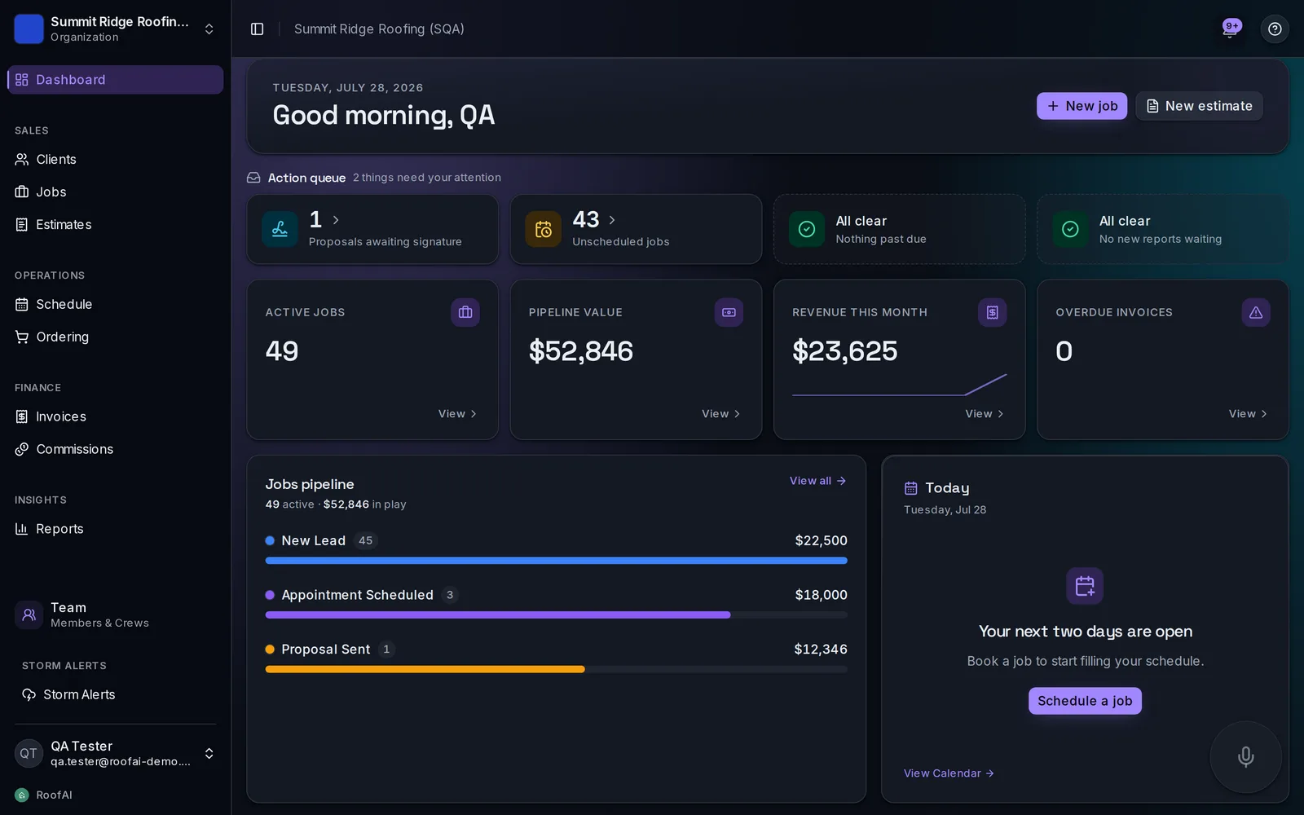
Task: Click the 45 New Lead count badge
Action: click(x=365, y=540)
